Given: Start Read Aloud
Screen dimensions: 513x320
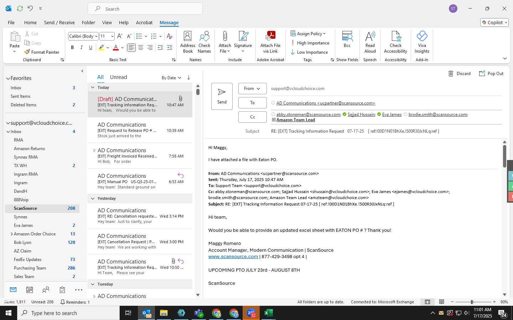Looking at the screenshot, I should [x=370, y=42].
